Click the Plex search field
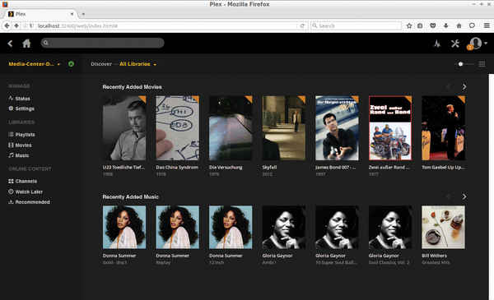This screenshot has height=300, width=494. point(102,43)
